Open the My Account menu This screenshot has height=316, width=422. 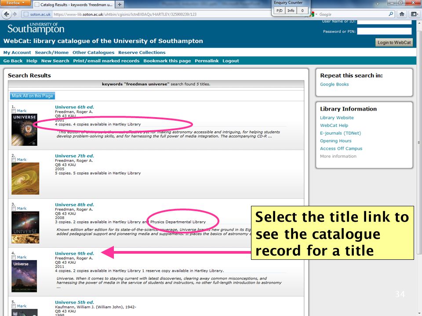17,52
